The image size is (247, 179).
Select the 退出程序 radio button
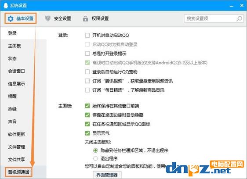(95, 158)
